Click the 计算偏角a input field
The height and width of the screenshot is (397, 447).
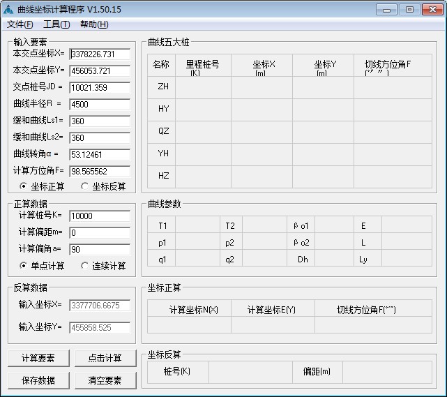[x=100, y=250]
